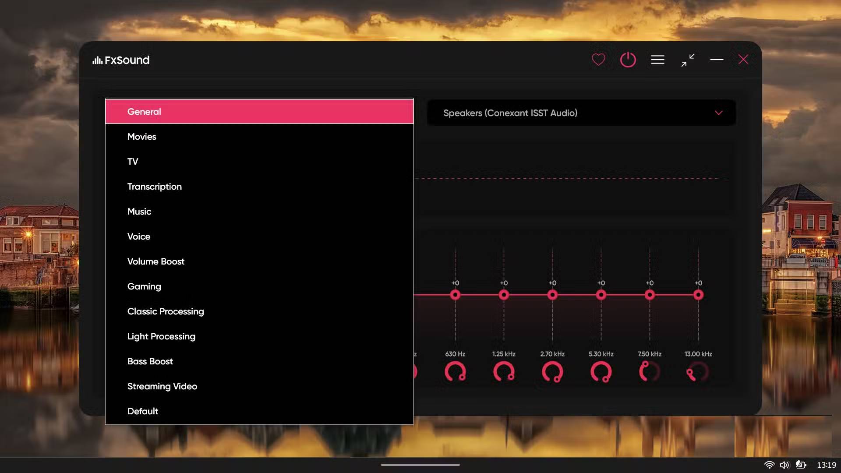Select the Default preset entry
841x473 pixels.
click(x=143, y=411)
